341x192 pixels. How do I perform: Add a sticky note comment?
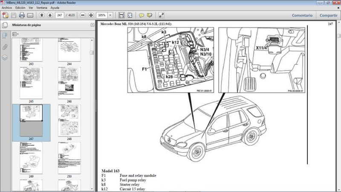click(142, 15)
